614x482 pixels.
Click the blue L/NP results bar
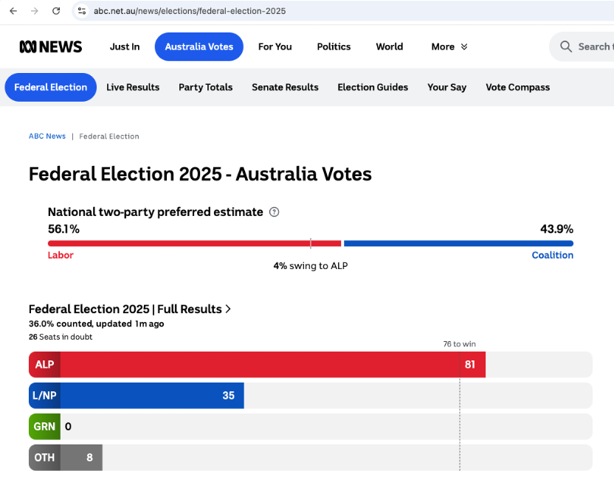pyautogui.click(x=137, y=396)
